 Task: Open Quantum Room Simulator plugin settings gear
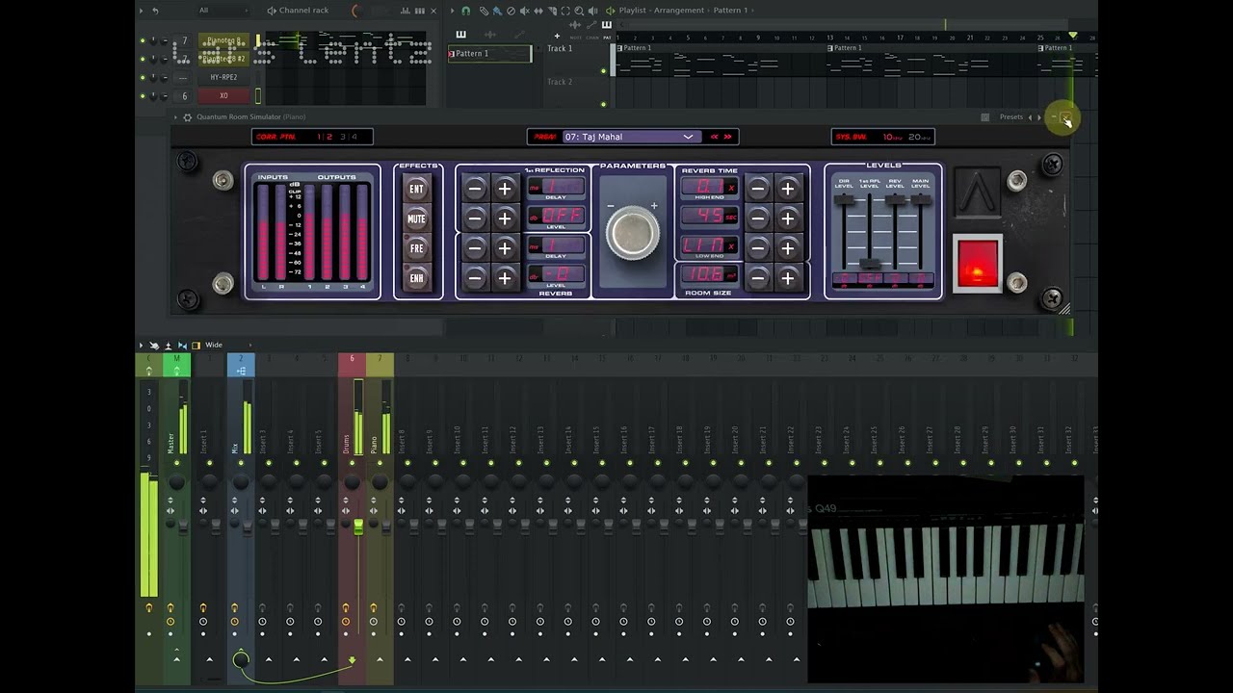187,117
